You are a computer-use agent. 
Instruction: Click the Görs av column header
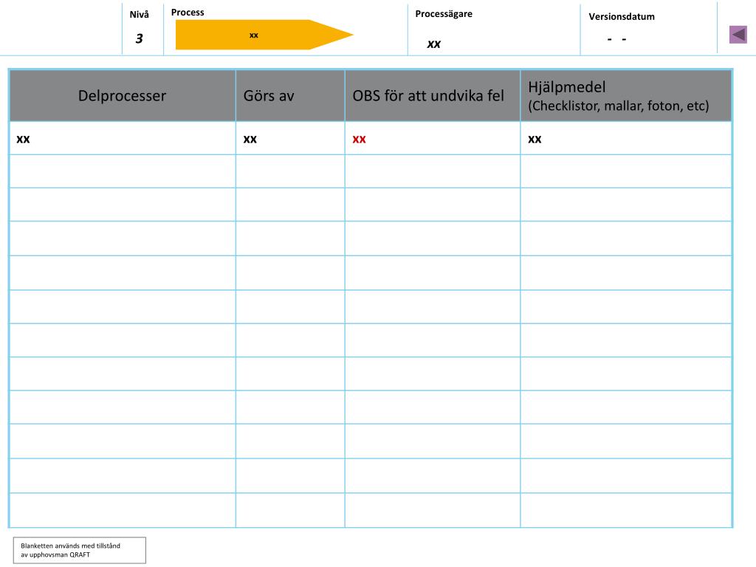pyautogui.click(x=290, y=95)
